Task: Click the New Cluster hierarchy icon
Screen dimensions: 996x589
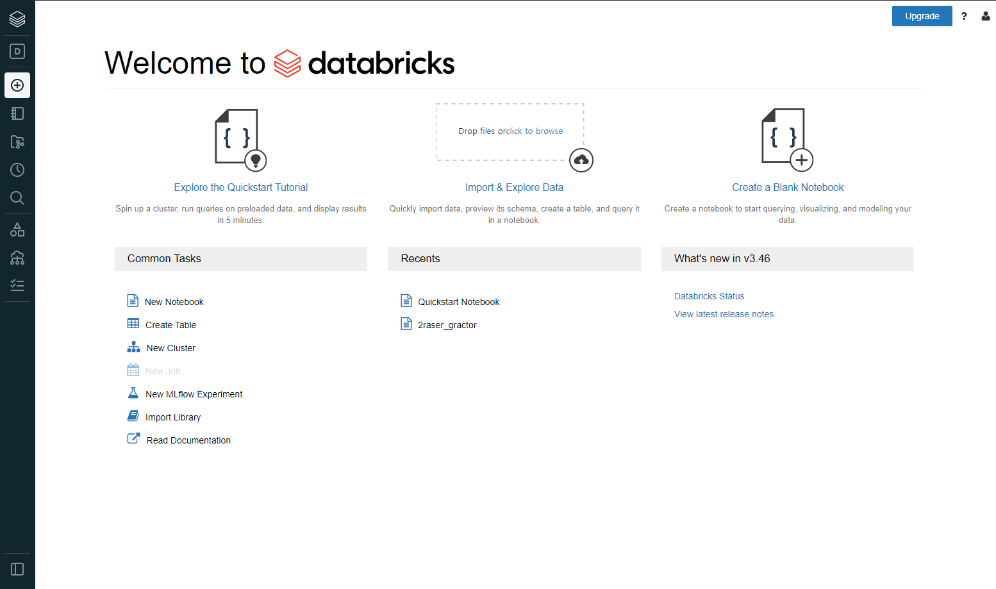Action: pyautogui.click(x=133, y=347)
